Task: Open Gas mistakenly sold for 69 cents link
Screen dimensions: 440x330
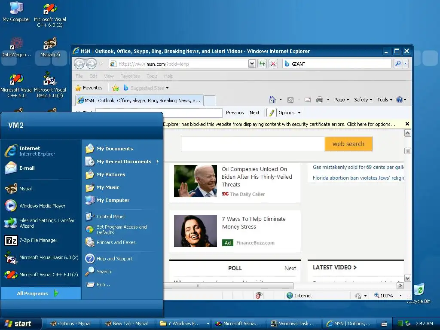Action: point(358,167)
